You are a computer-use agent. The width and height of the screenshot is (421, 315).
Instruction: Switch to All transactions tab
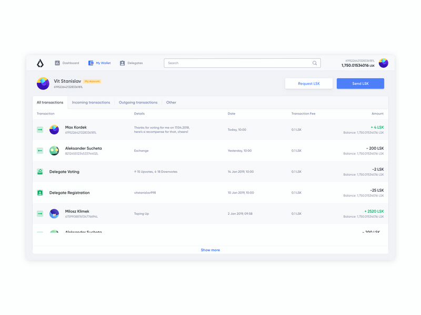(50, 102)
